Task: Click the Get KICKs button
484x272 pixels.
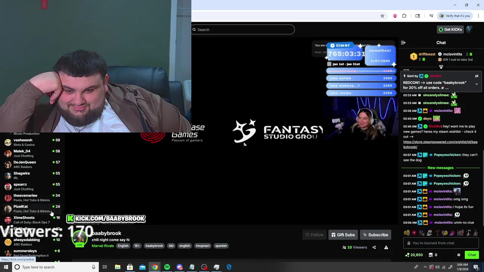Action: point(450,29)
